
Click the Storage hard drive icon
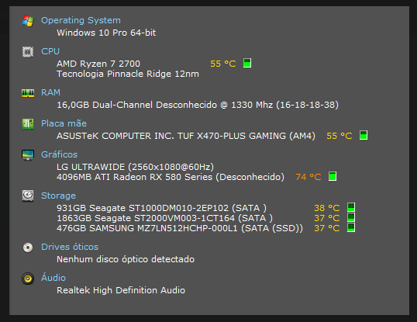point(28,196)
